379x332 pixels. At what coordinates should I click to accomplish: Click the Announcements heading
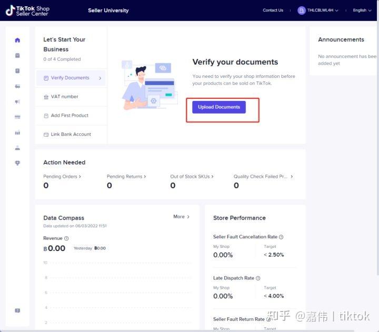[x=341, y=39]
